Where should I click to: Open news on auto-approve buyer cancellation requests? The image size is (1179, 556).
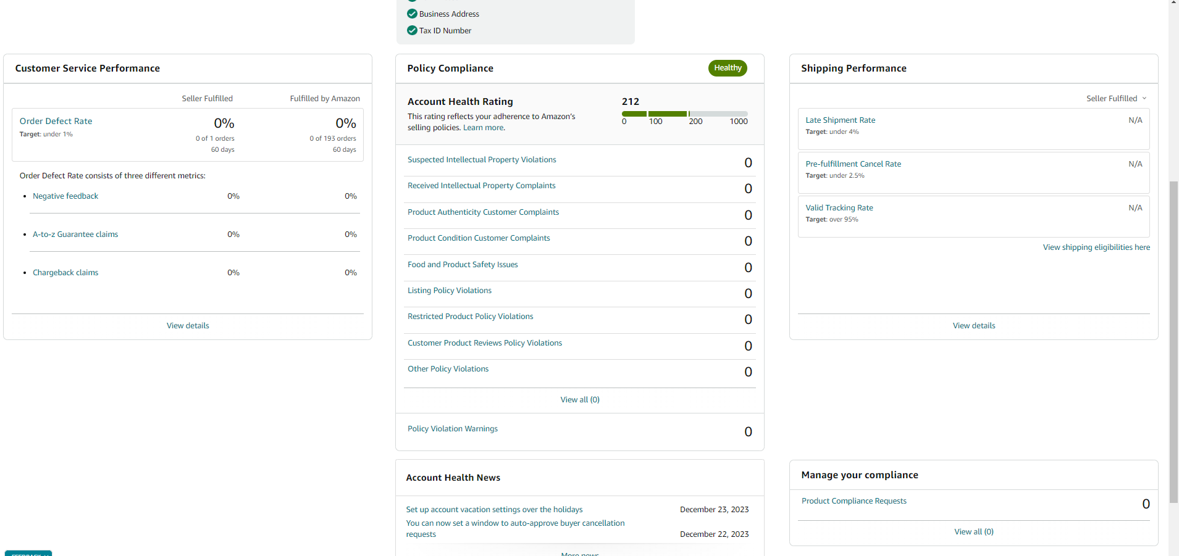click(x=515, y=529)
